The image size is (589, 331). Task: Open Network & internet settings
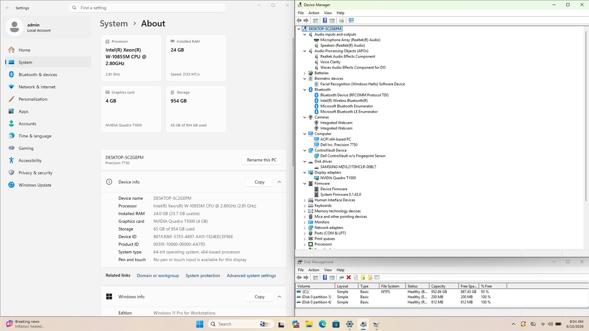pyautogui.click(x=48, y=87)
